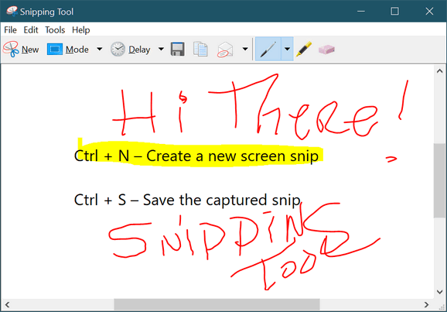Expand the Mode dropdown arrow

[99, 49]
